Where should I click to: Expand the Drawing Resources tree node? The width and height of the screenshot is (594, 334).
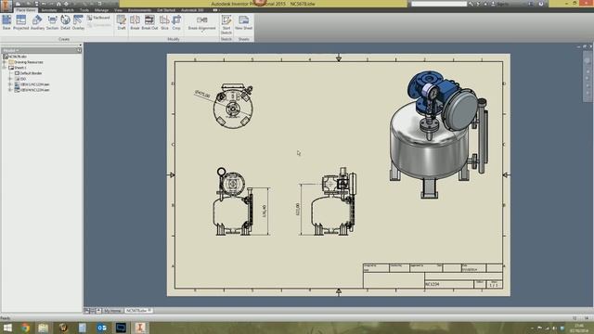click(x=5, y=62)
